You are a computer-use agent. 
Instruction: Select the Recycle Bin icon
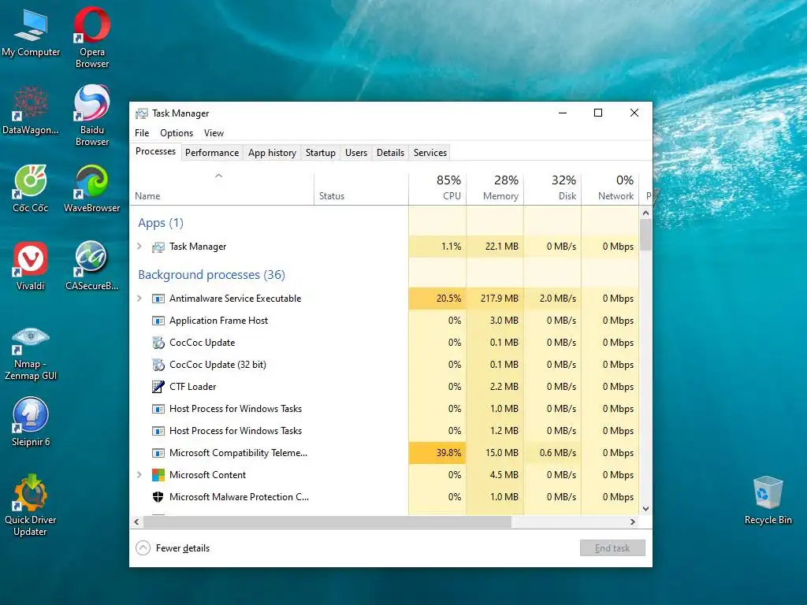tap(768, 500)
